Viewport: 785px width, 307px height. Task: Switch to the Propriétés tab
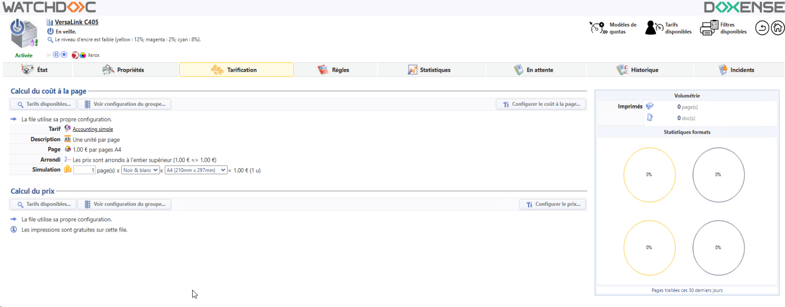click(x=124, y=70)
